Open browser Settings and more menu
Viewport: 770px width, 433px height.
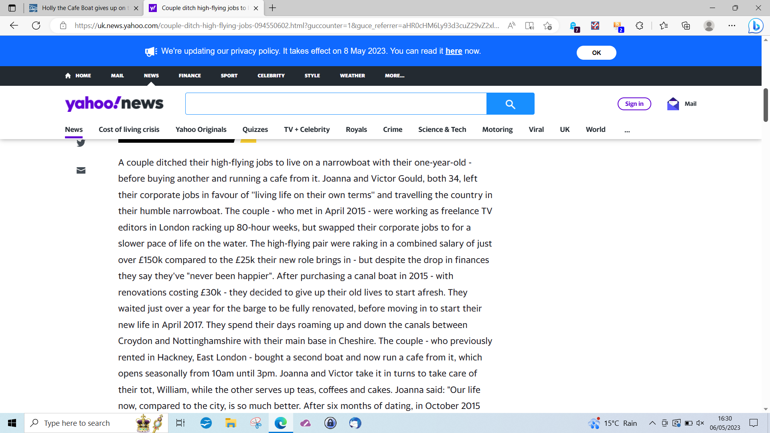point(732,26)
